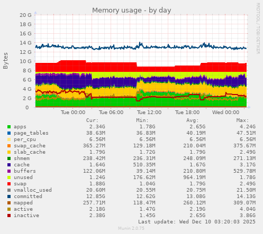Viewport: 263px width, 234px height.
Task: Click the 'Min:' column header
Action: [142, 120]
